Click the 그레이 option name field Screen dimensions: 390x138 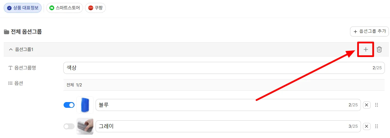coord(228,126)
